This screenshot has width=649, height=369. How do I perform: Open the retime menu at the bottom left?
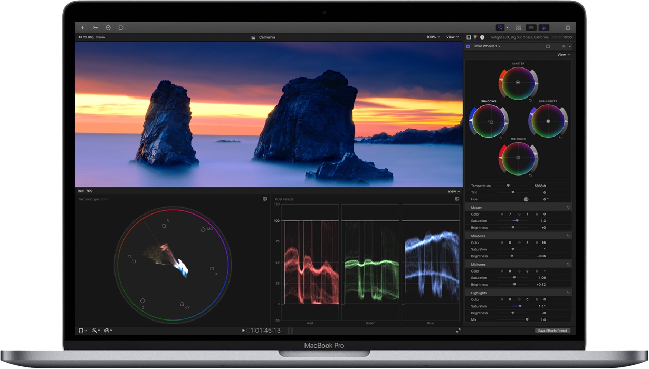tap(108, 331)
